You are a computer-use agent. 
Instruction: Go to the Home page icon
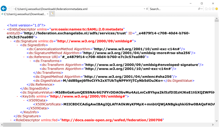(207, 9)
